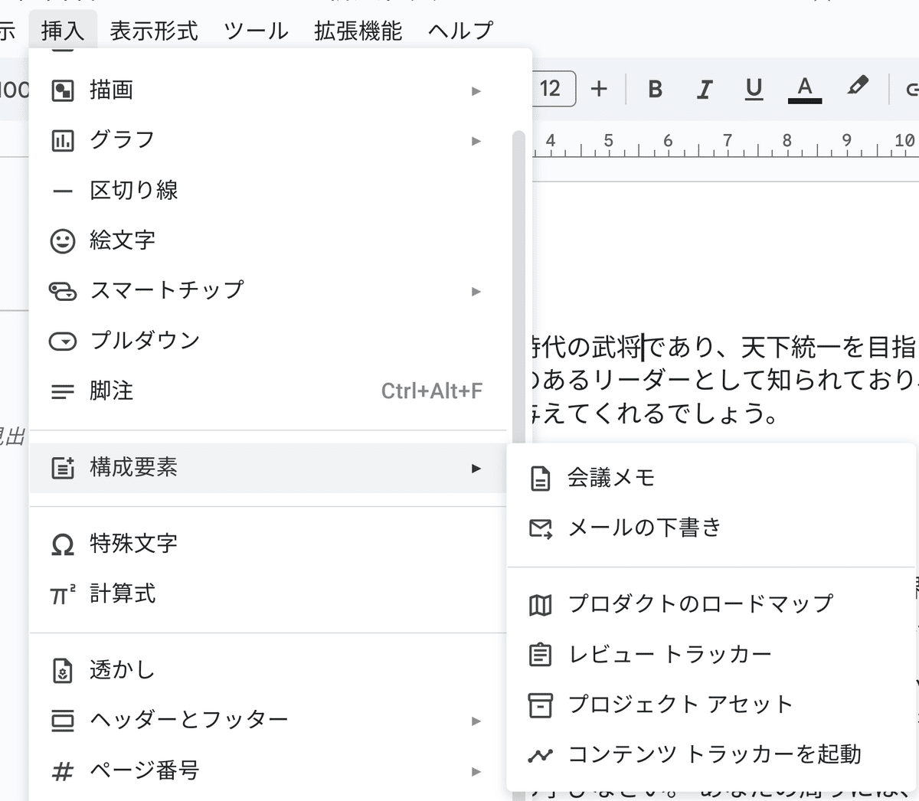The width and height of the screenshot is (919, 801).
Task: Click the 透かし watermark icon
Action: point(63,671)
